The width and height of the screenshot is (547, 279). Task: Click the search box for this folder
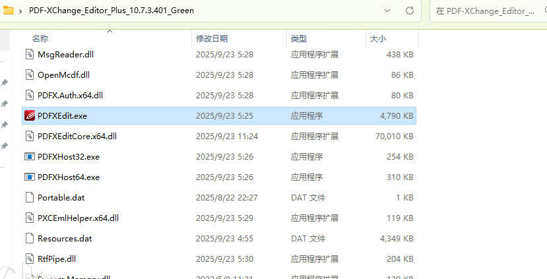click(487, 11)
